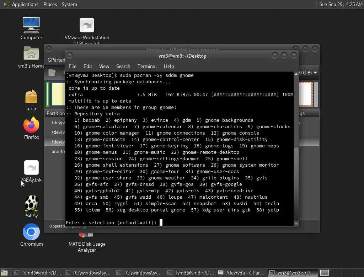Click the terminal scrollbar up arrow
Image resolution: width=364 pixels, height=277 pixels.
pos(296,74)
